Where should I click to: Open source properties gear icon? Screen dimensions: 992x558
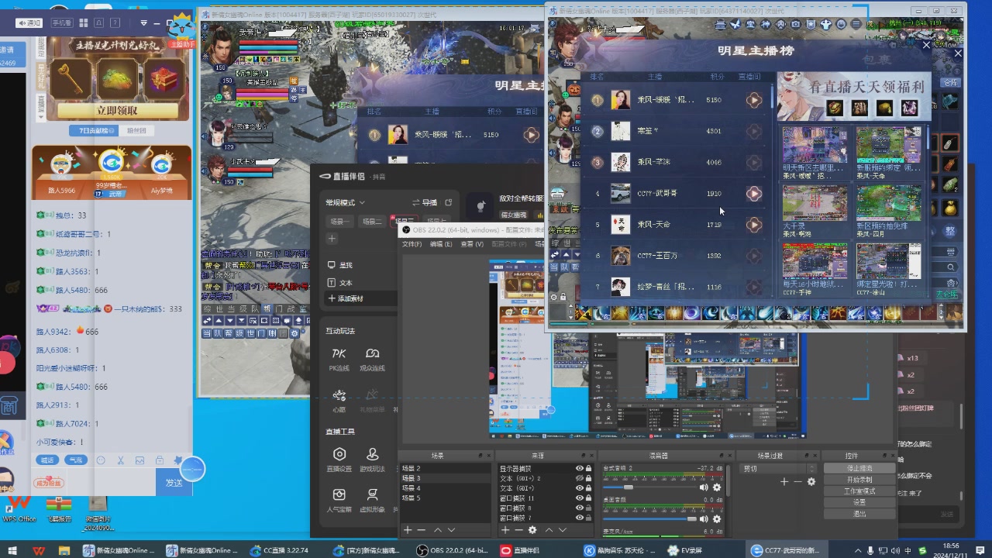pos(532,530)
